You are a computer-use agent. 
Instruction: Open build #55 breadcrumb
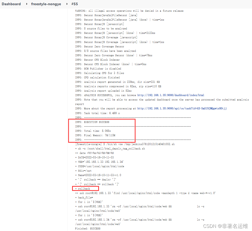pyautogui.click(x=75, y=4)
